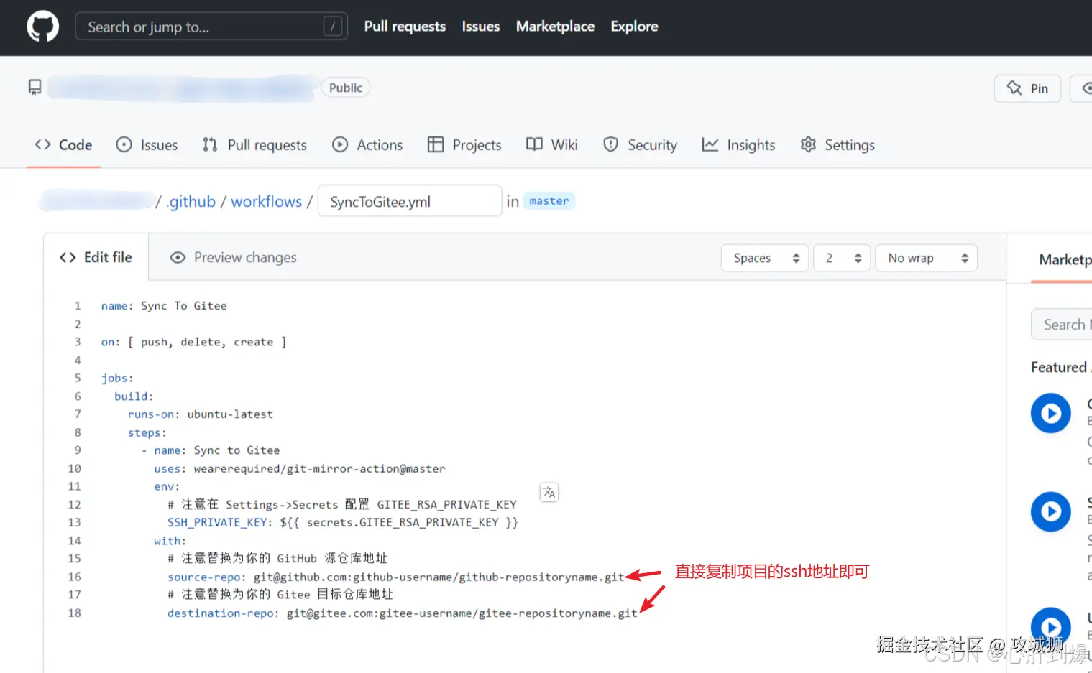Open the indent size 2 dropdown
1092x673 pixels.
842,258
